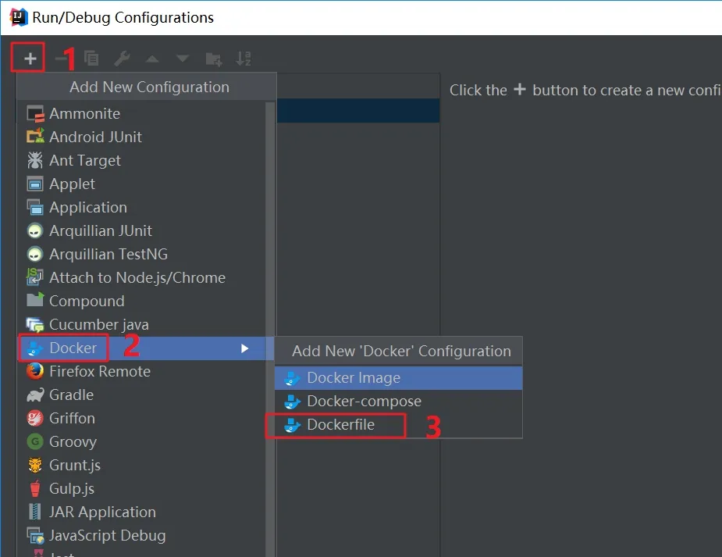Choose the Ant Target label
The image size is (722, 557).
click(x=85, y=160)
